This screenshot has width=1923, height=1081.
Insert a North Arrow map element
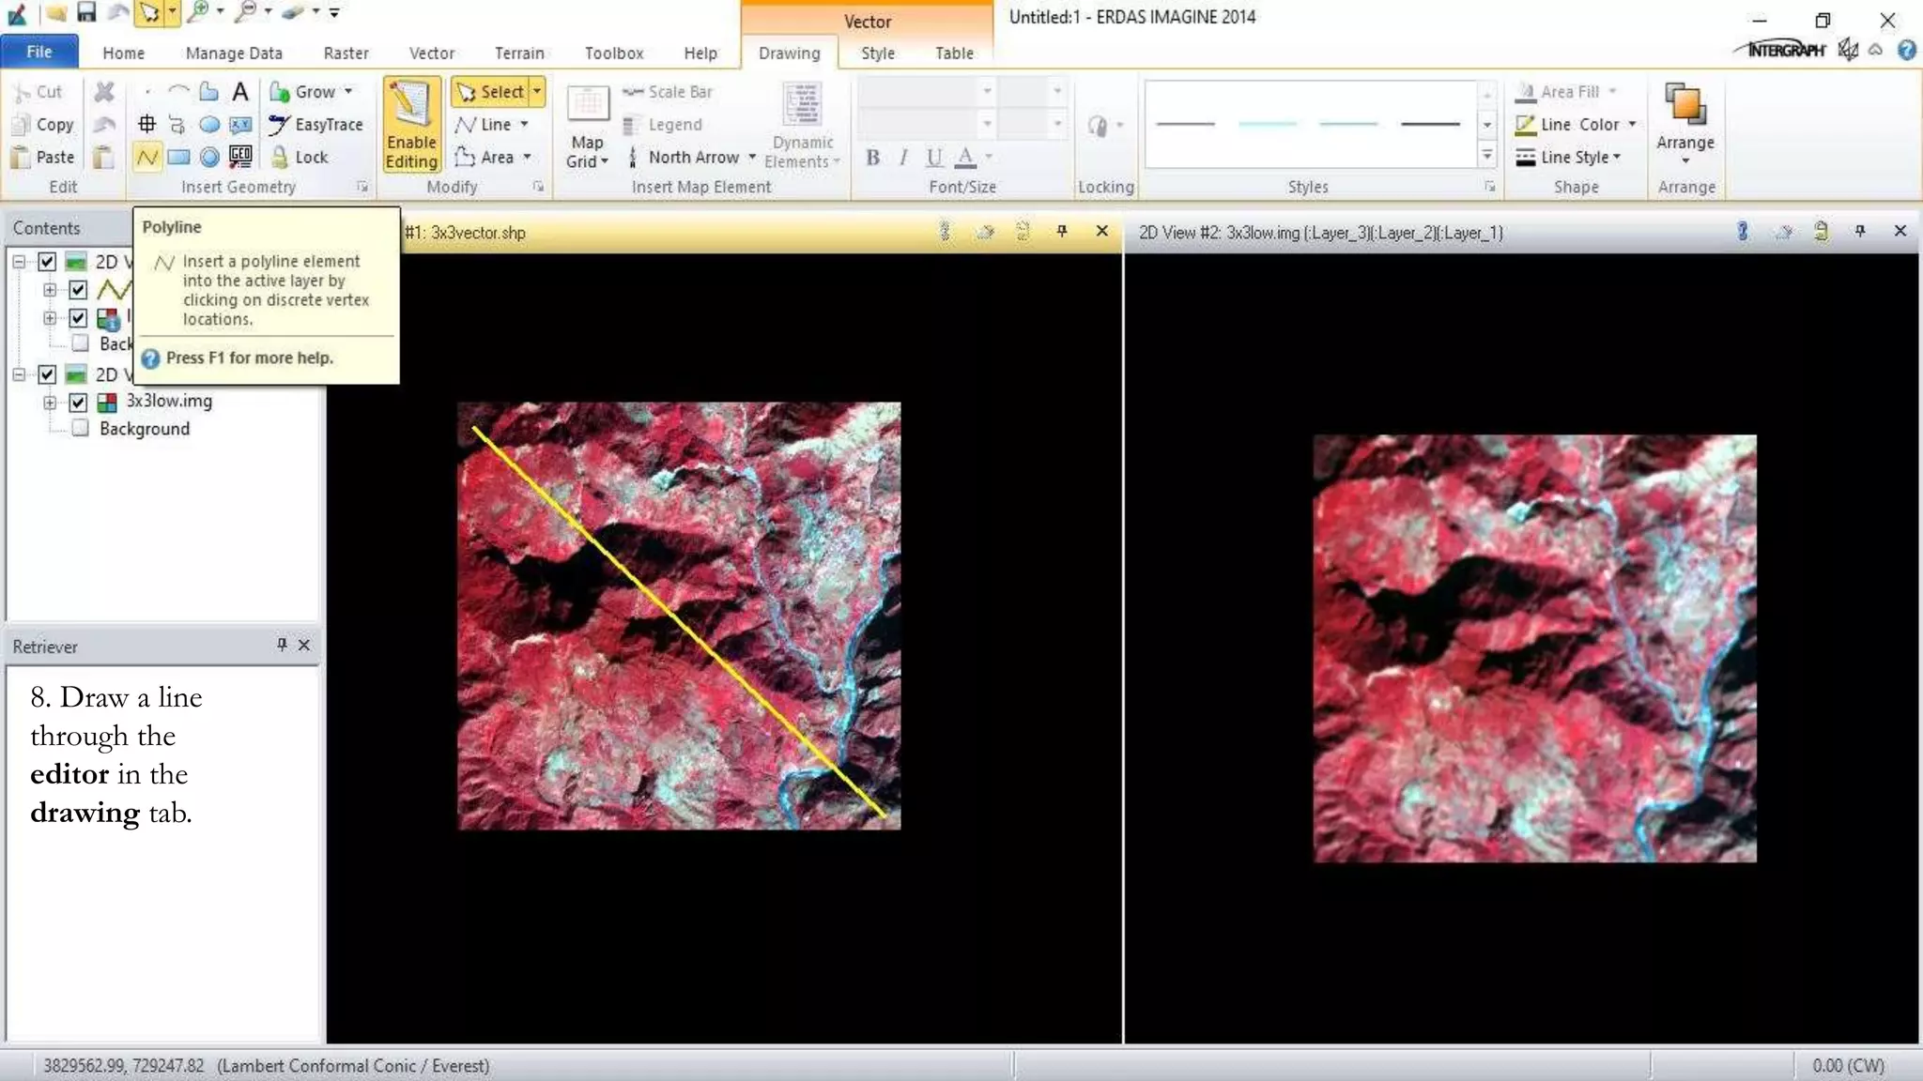[692, 157]
